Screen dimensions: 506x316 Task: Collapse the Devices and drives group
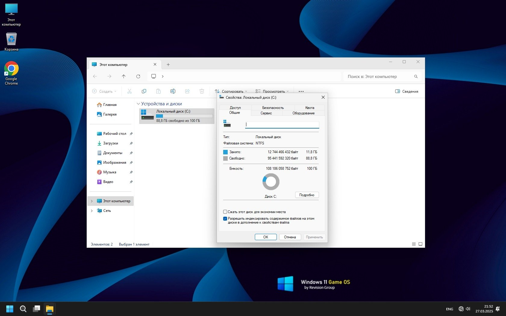pyautogui.click(x=138, y=104)
